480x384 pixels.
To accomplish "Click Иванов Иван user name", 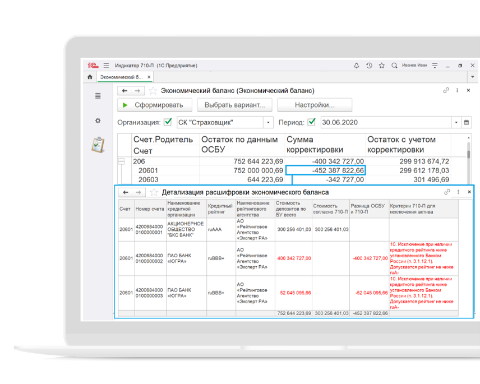I will pyautogui.click(x=414, y=66).
